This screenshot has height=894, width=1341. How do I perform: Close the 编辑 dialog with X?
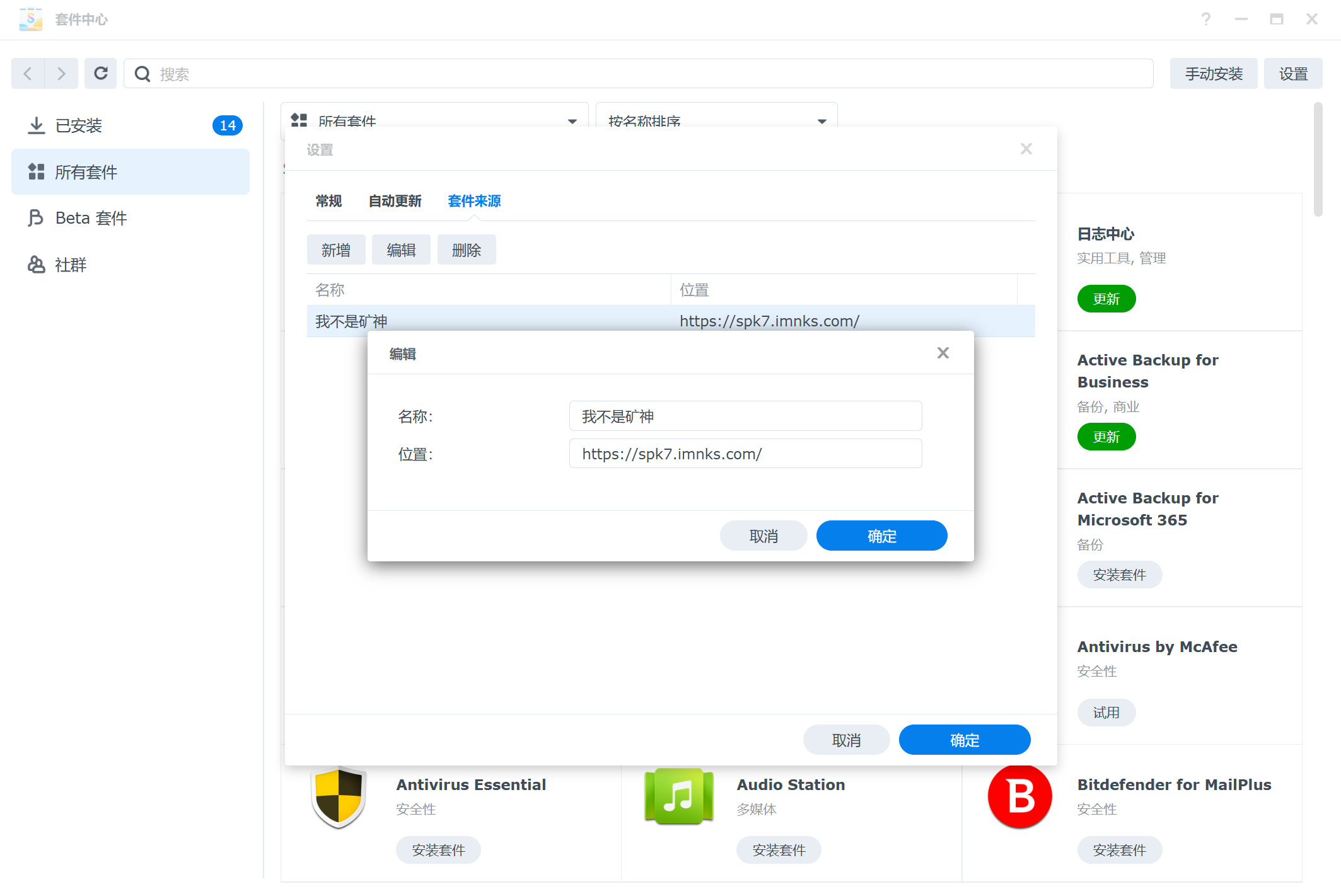(943, 353)
